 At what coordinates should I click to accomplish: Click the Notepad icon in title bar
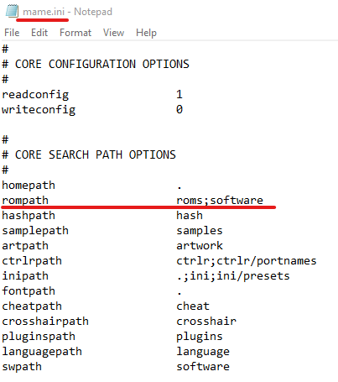tap(12, 11)
